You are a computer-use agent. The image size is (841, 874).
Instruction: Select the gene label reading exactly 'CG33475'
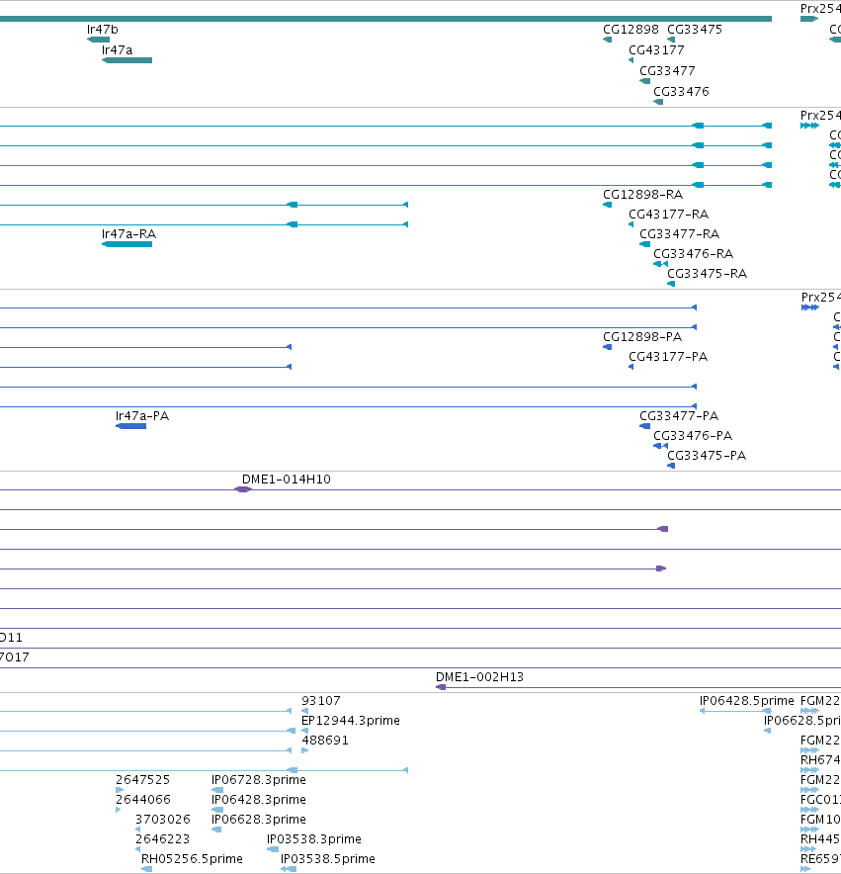(695, 30)
